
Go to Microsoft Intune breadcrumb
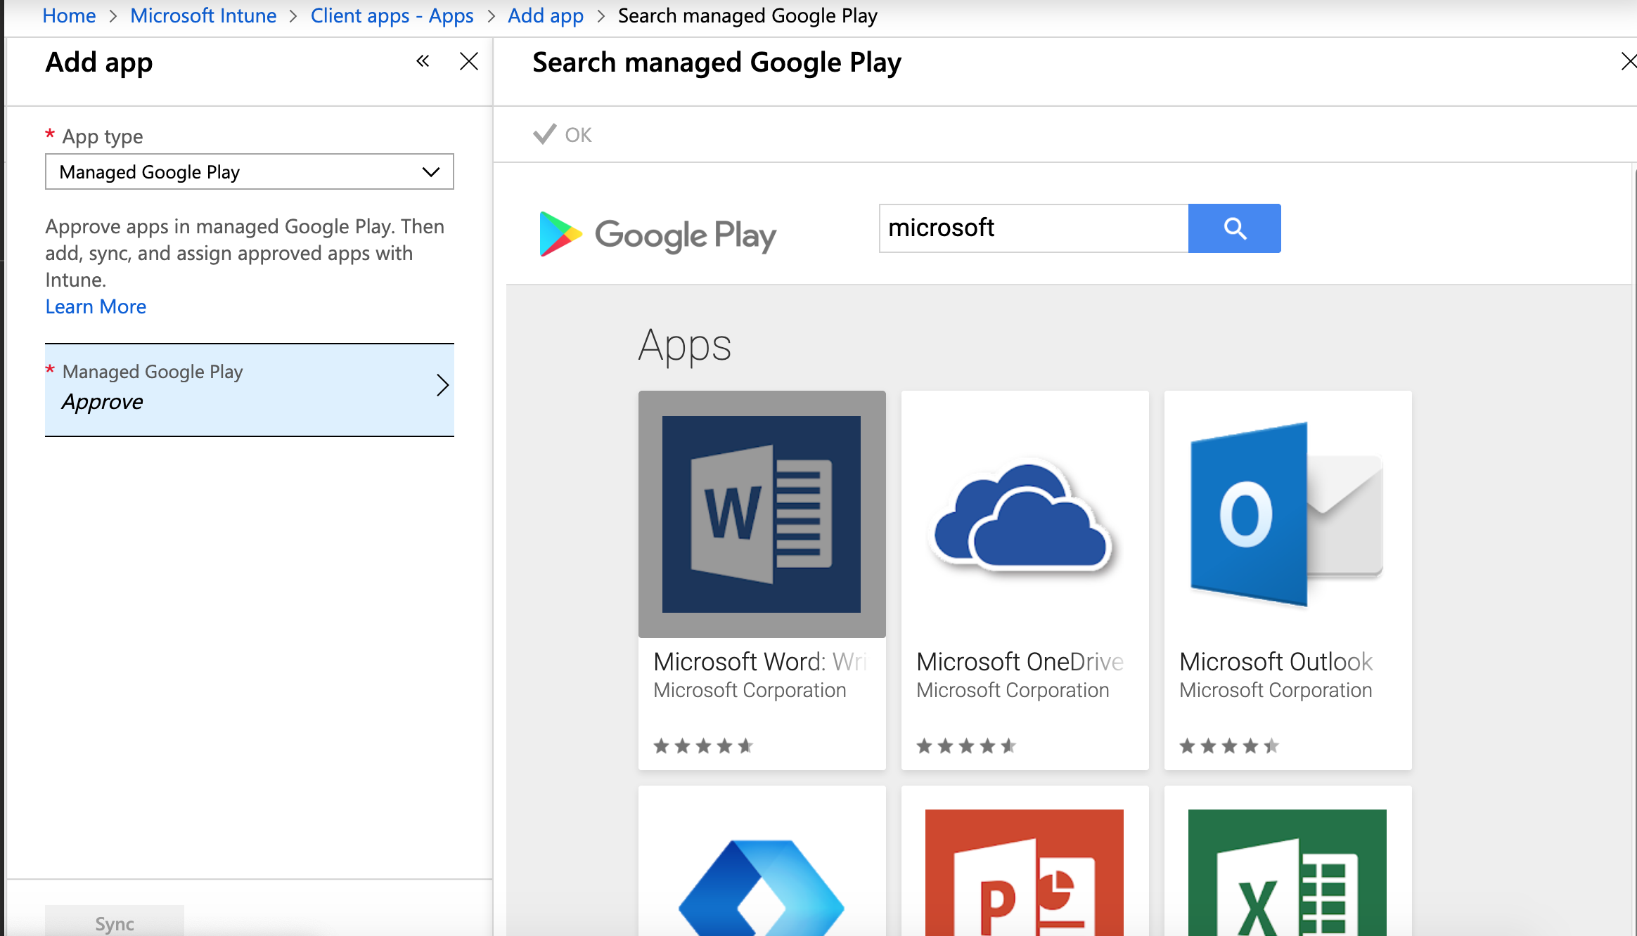pos(203,15)
